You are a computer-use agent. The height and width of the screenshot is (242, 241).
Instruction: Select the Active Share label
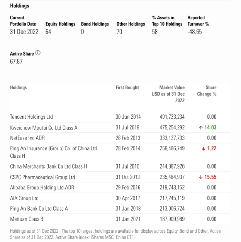pos(22,54)
